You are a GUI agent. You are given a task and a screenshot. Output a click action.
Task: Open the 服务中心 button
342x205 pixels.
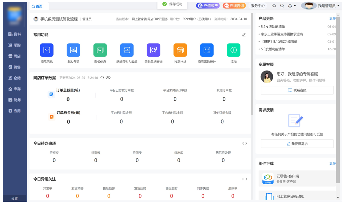point(258,6)
